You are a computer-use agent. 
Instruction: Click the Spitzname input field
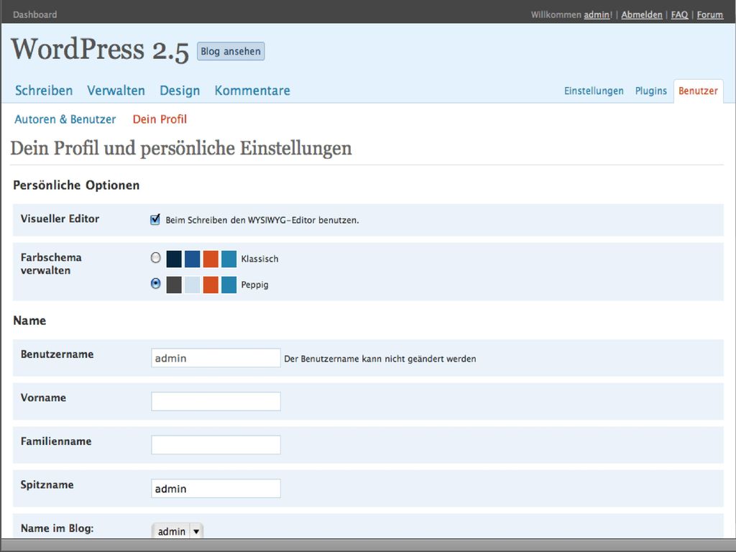[216, 488]
